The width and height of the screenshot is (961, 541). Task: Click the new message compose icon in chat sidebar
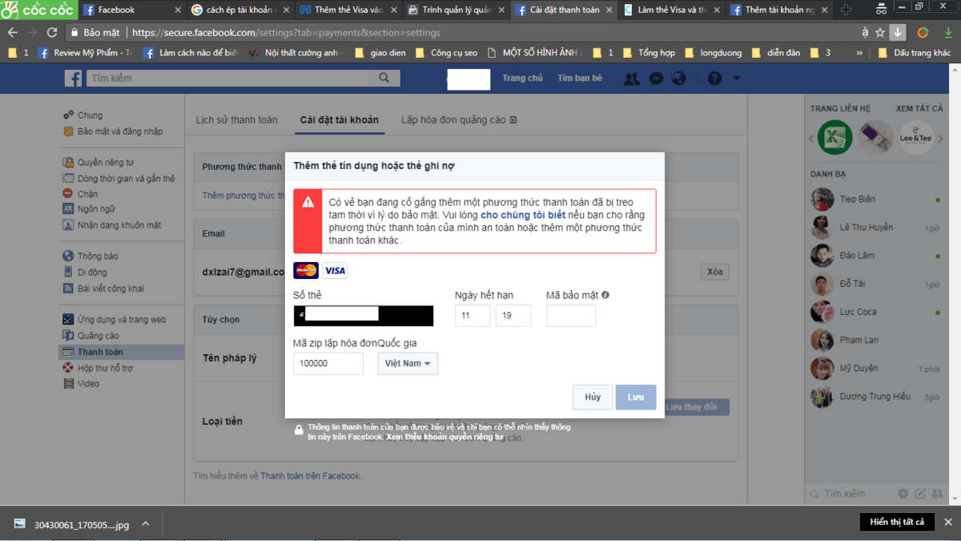(x=920, y=494)
